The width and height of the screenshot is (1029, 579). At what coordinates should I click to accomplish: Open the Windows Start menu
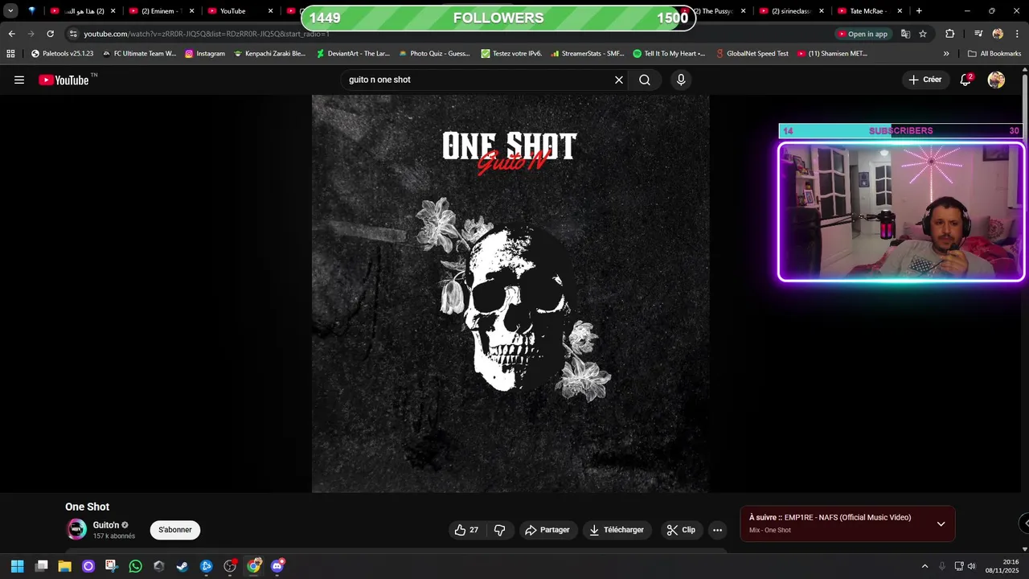(17, 566)
